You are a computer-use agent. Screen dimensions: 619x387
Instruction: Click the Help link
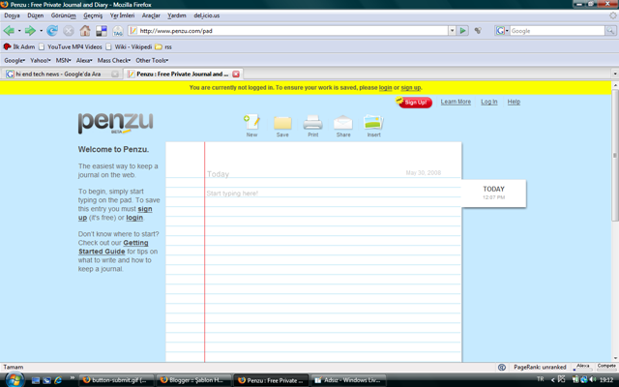tap(514, 102)
